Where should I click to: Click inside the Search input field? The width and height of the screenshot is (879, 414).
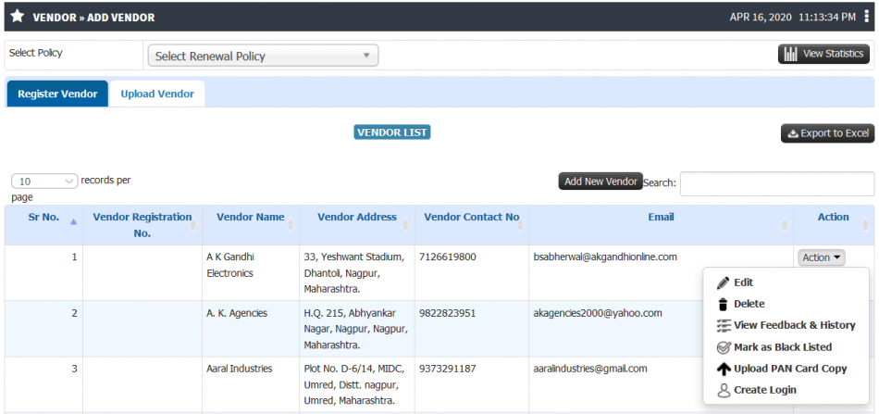coord(777,184)
